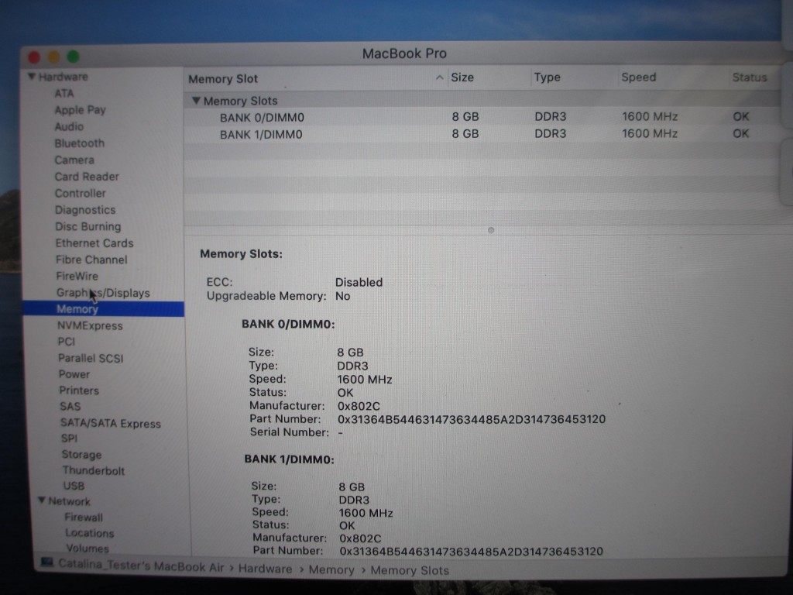Viewport: 793px width, 595px height.
Task: Select Apple Pay in the sidebar
Action: (80, 110)
